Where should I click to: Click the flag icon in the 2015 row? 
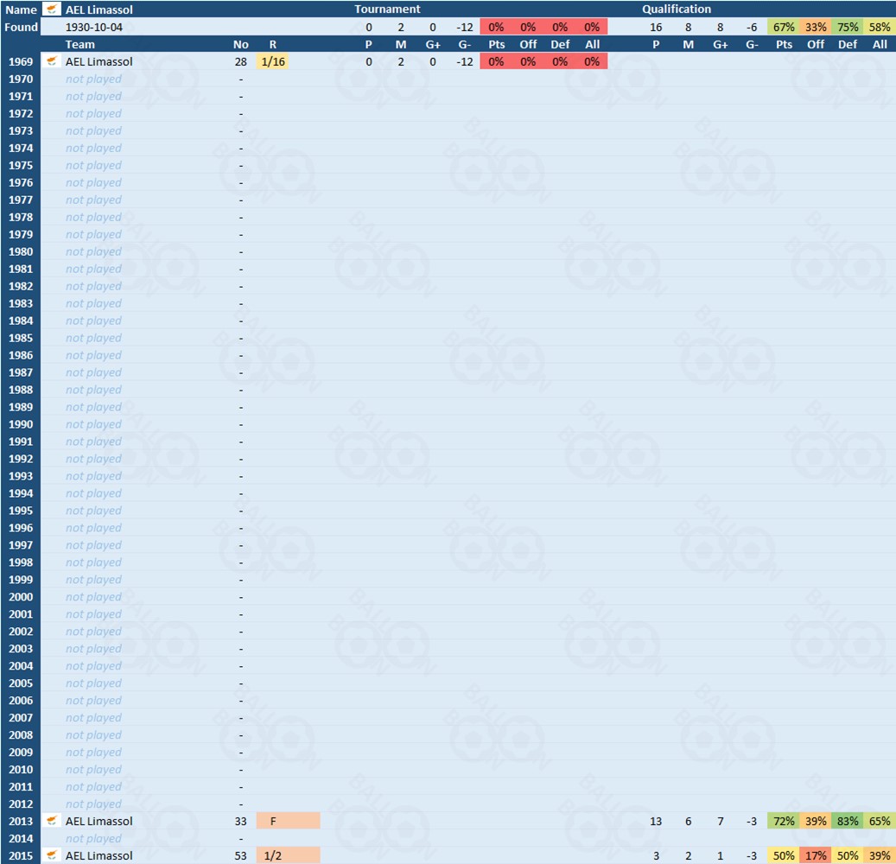pyautogui.click(x=52, y=856)
